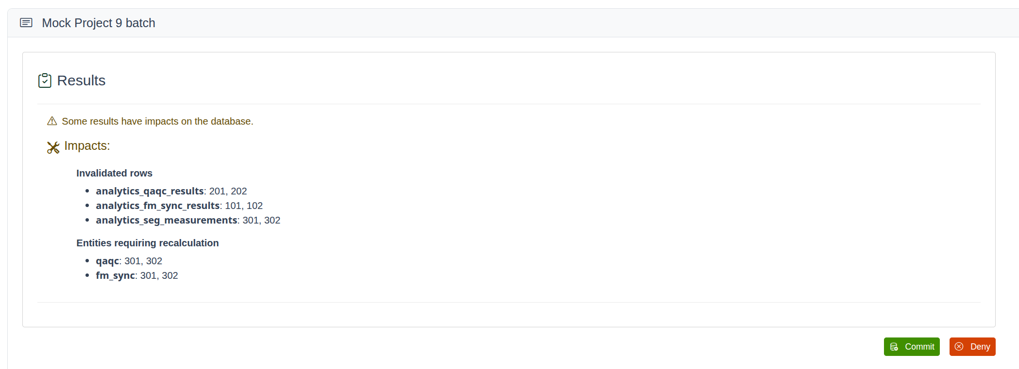Click the analytics_seg_measurements entry

tap(188, 220)
